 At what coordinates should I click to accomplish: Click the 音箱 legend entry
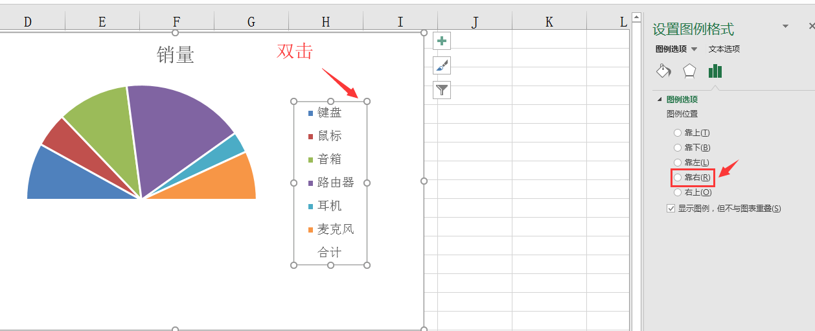(x=325, y=159)
